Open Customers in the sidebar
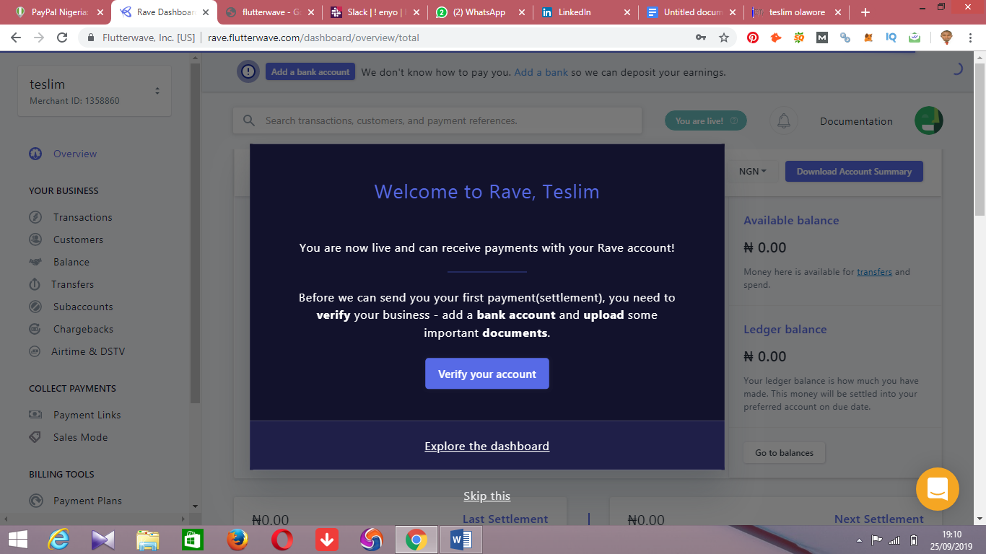This screenshot has width=986, height=554. (78, 239)
